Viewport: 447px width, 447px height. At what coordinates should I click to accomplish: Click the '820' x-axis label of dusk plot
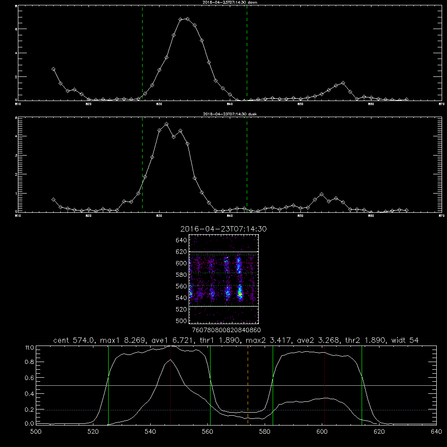[x=89, y=216]
